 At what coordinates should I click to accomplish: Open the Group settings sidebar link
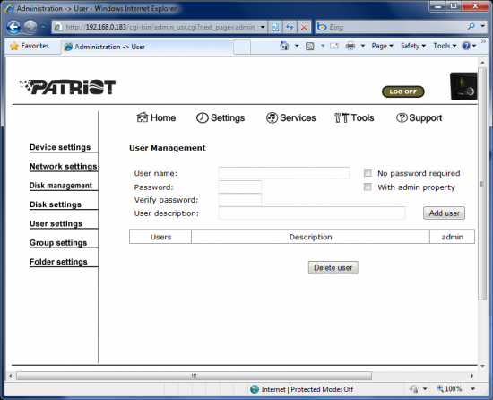[58, 243]
